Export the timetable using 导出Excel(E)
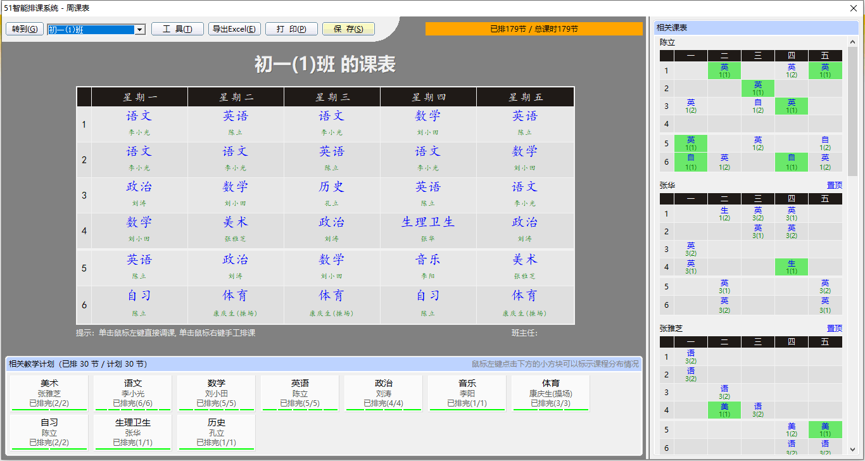This screenshot has height=461, width=865. tap(234, 28)
